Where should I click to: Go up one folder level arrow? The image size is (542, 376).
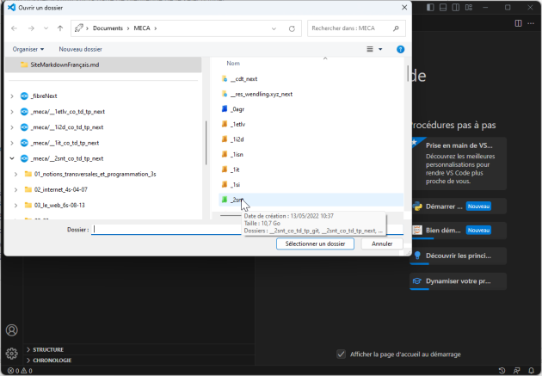click(x=58, y=28)
